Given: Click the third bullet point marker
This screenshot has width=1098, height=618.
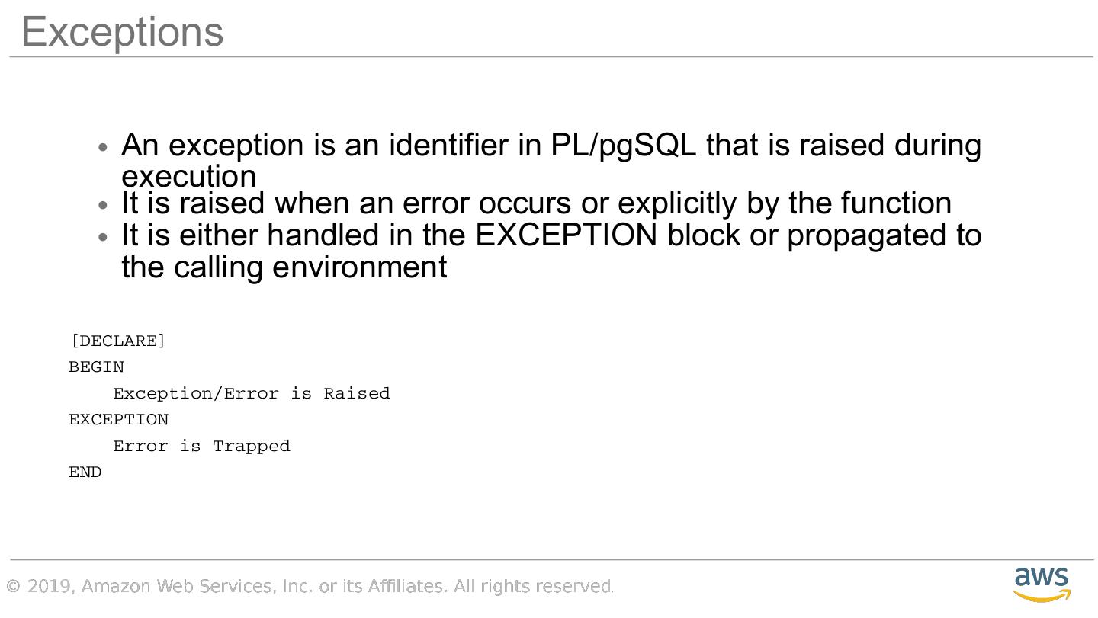Looking at the screenshot, I should pos(104,236).
